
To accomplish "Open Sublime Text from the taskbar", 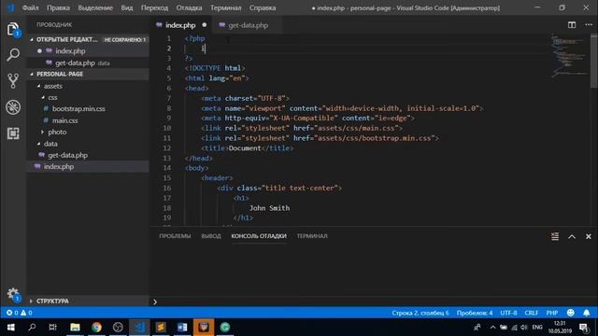I will coord(161,328).
